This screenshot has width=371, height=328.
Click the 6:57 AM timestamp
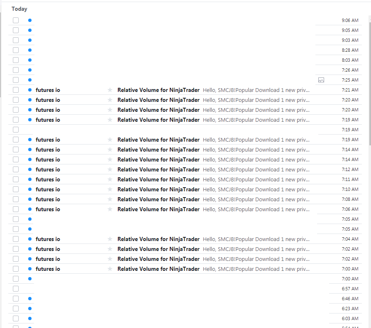[350, 289]
